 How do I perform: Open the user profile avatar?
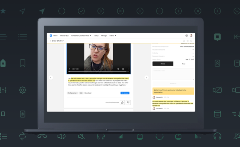tap(191, 35)
